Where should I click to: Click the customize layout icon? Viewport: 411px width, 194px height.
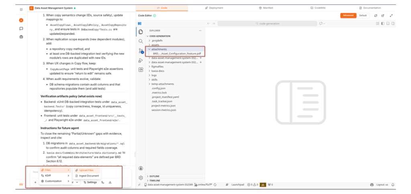pyautogui.click(x=378, y=24)
